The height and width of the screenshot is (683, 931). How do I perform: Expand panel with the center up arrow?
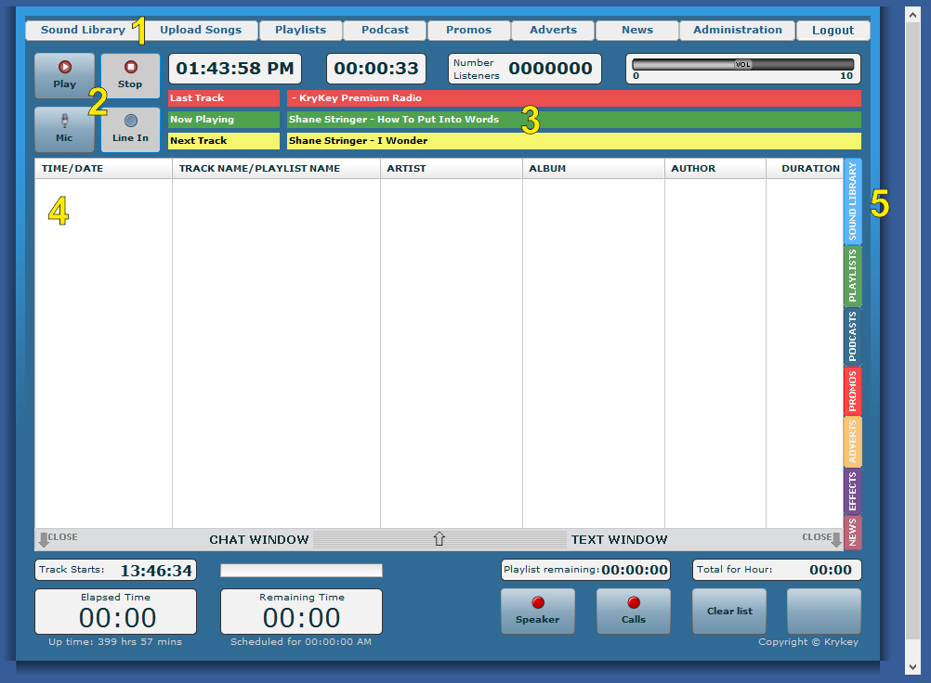(439, 539)
